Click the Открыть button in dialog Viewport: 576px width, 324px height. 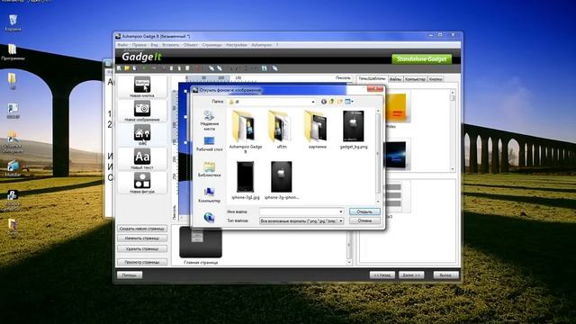tap(364, 211)
